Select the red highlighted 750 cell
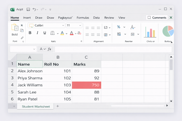Image resolution: width=182 pixels, height=121 pixels. pyautogui.click(x=86, y=85)
